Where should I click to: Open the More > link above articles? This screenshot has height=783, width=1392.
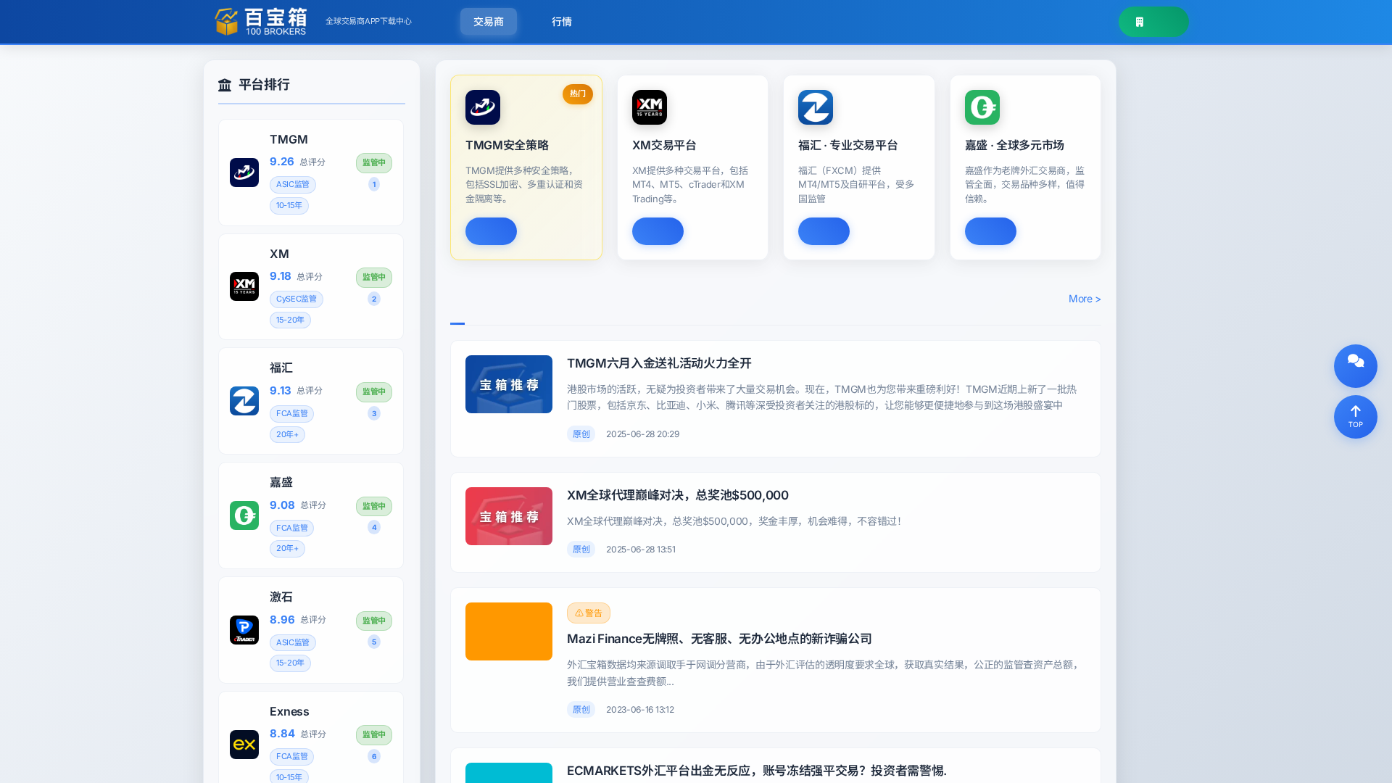pyautogui.click(x=1084, y=299)
